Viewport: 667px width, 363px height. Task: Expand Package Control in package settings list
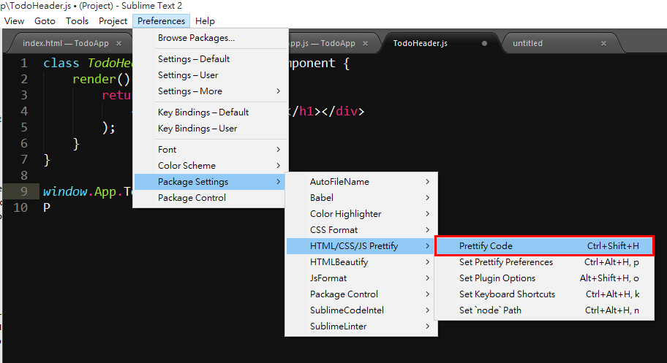point(361,294)
